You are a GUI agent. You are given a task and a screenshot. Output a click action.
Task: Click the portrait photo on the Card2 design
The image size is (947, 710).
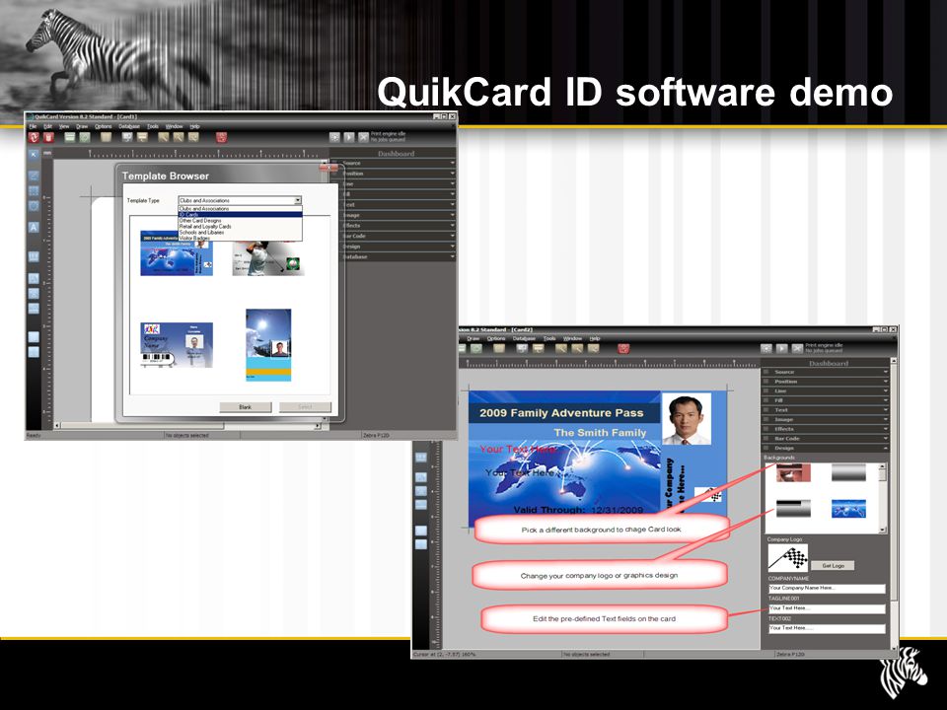[687, 419]
